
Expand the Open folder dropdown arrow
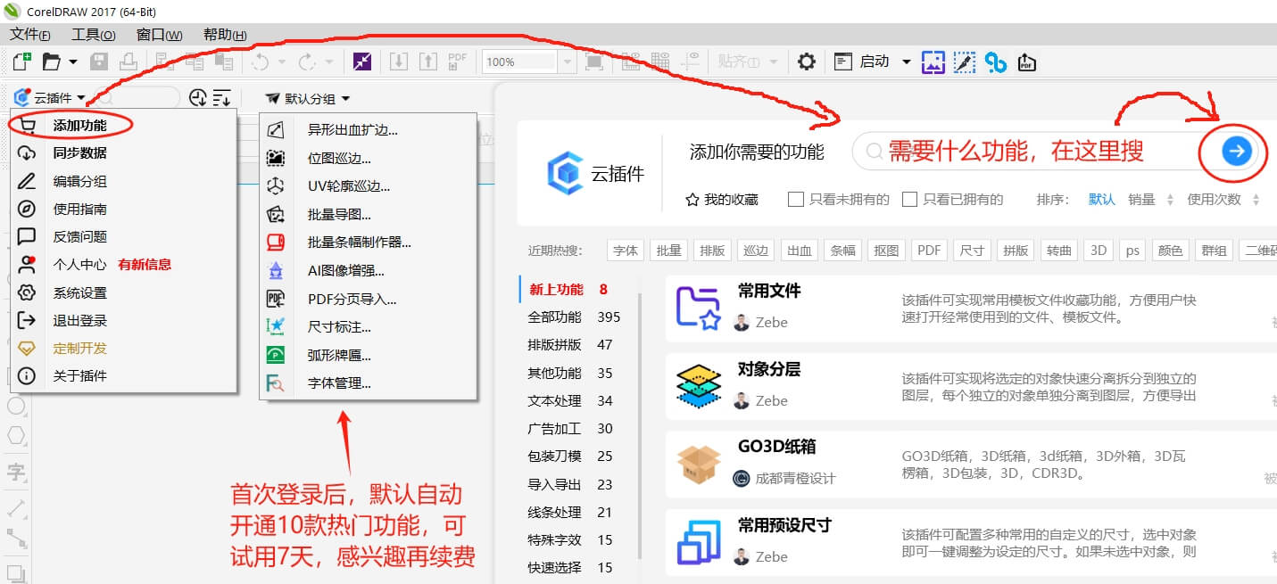pos(73,62)
